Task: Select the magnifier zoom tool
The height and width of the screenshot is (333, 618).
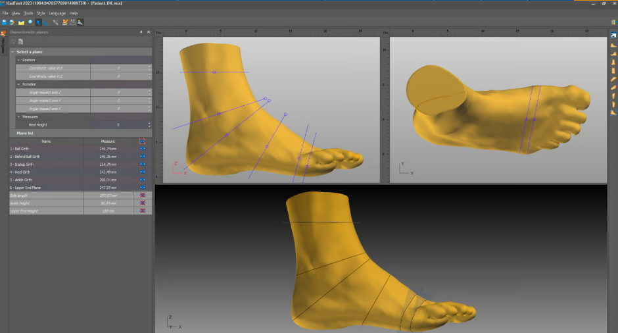Action: click(x=30, y=22)
